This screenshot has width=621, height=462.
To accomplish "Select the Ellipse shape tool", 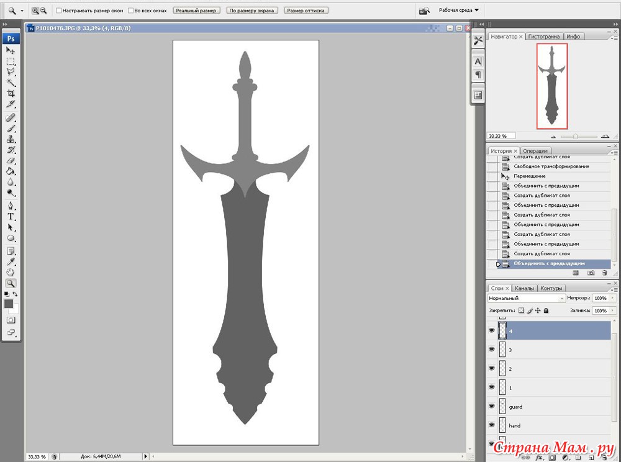I will (x=11, y=238).
